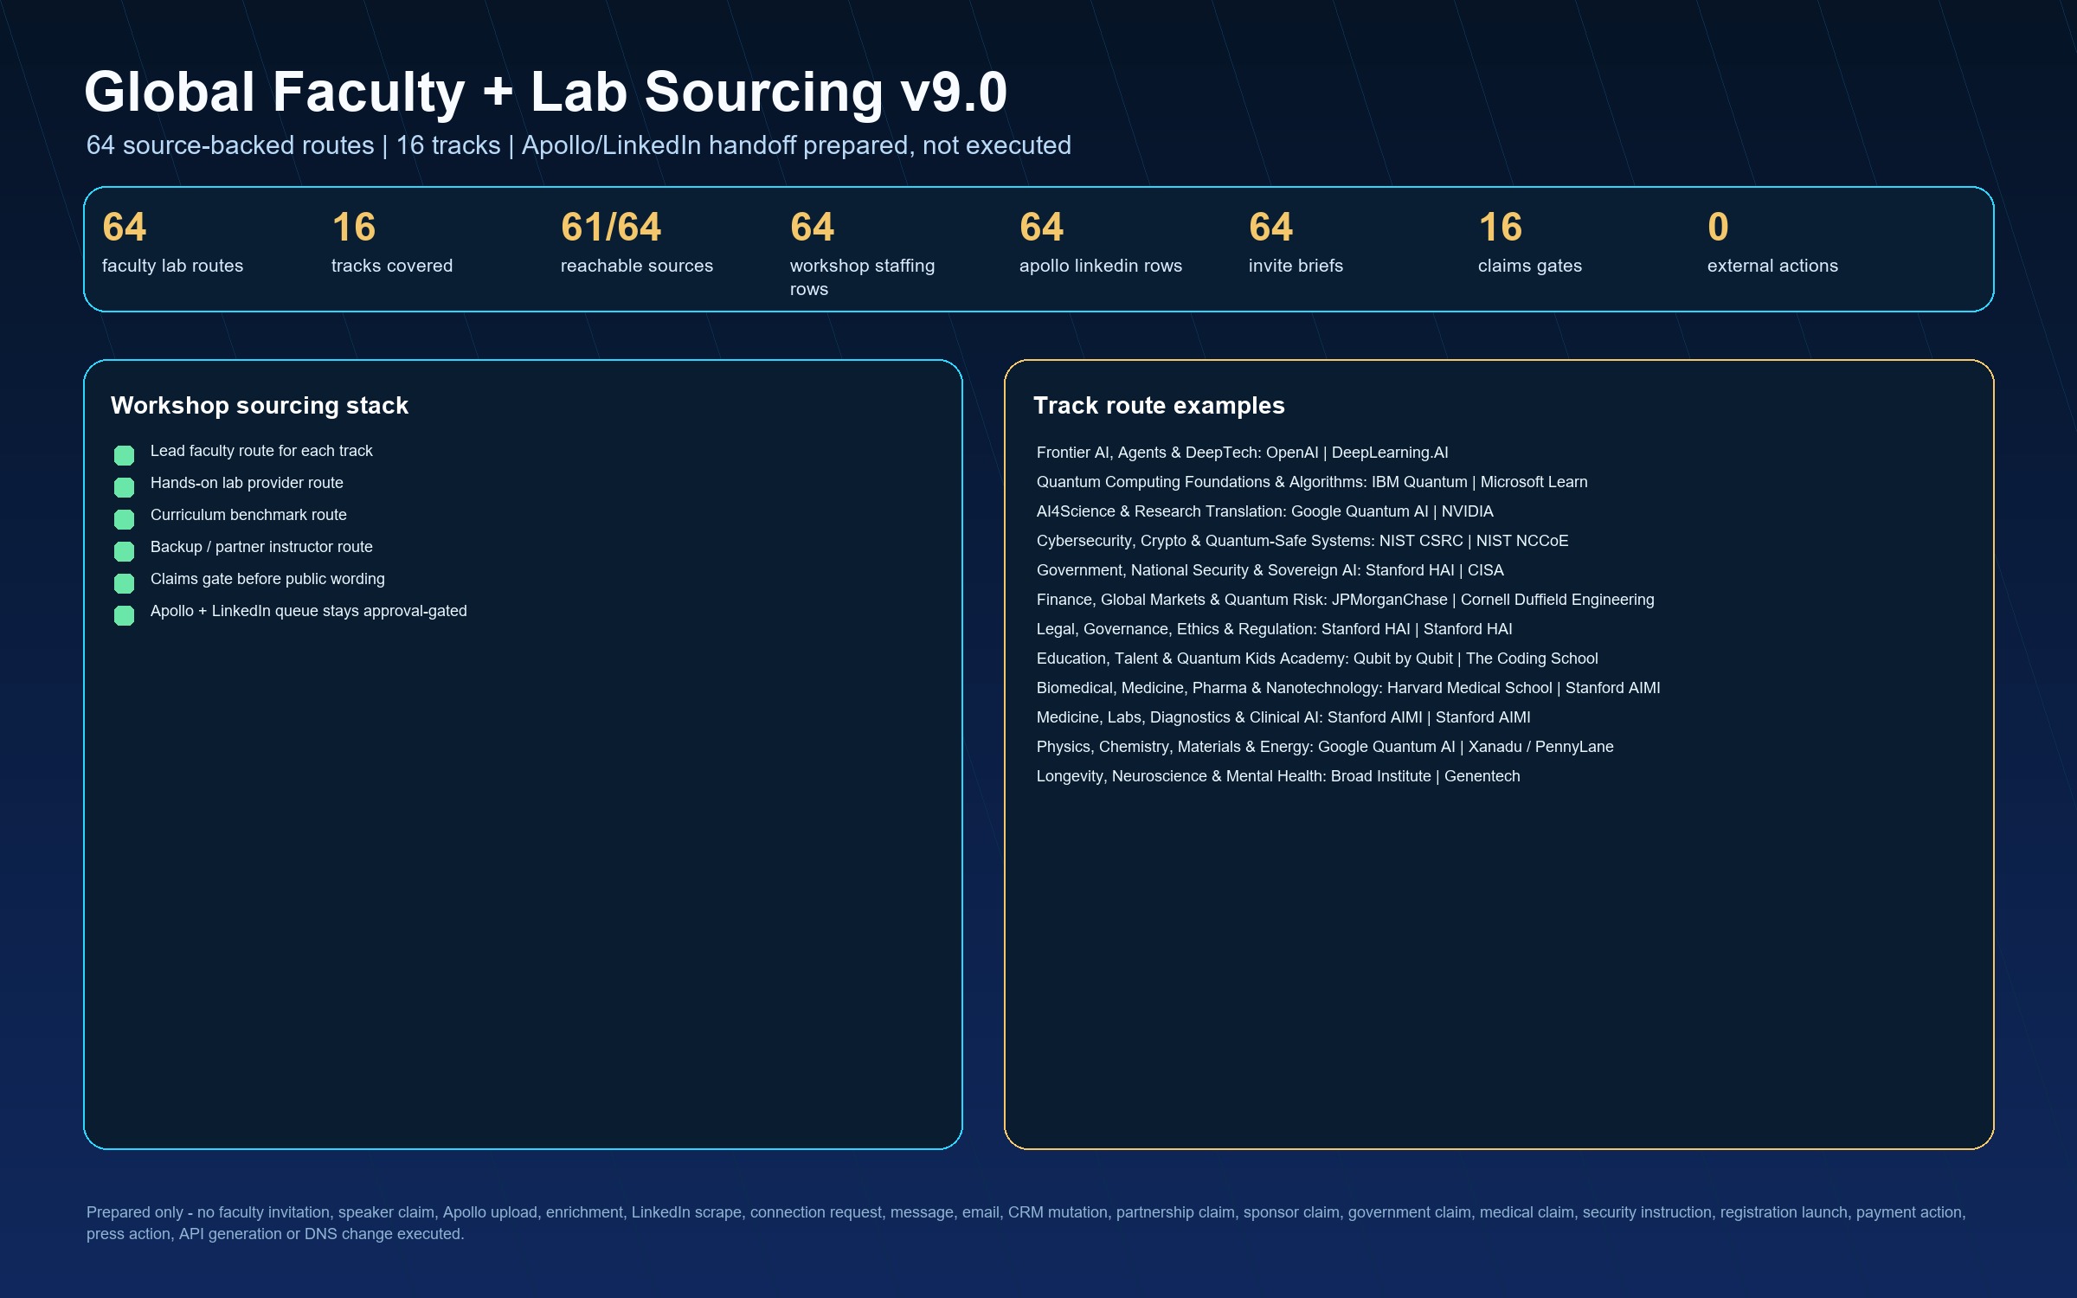Image resolution: width=2077 pixels, height=1298 pixels.
Task: Click the 64 value above "faculty lab routes"
Action: [x=125, y=227]
